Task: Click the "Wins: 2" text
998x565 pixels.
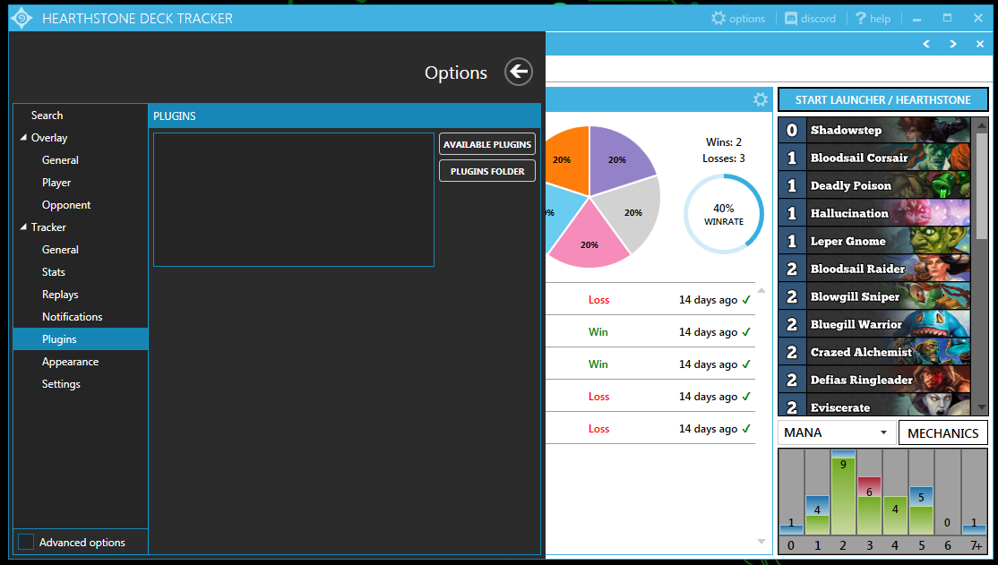Action: [724, 141]
